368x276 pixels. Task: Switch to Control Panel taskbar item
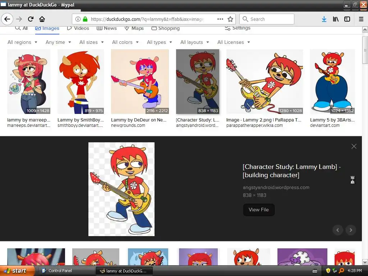click(x=66, y=271)
